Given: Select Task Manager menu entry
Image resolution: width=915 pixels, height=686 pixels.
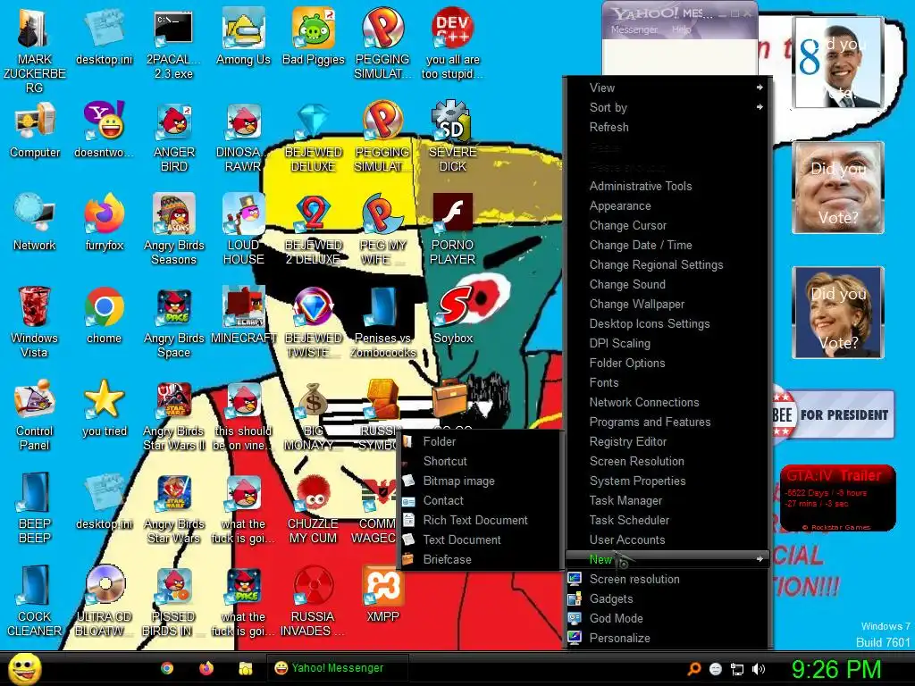Looking at the screenshot, I should [x=667, y=500].
